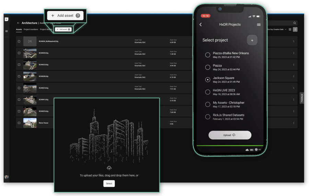This screenshot has width=309, height=196.
Task: Select the Piazza dItallia New Orleans radio button
Action: [207, 55]
